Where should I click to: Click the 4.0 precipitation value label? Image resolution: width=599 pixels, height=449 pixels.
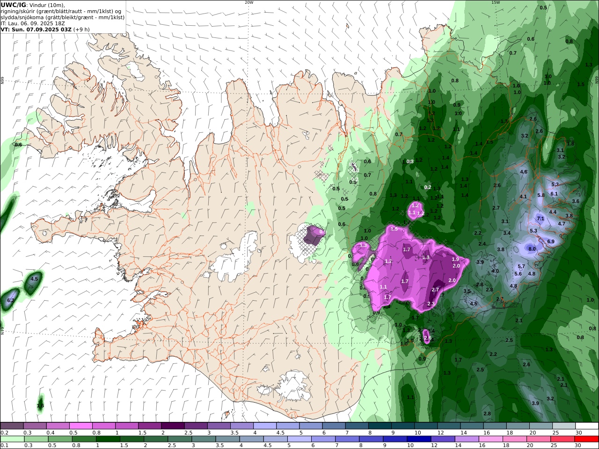(x=495, y=271)
